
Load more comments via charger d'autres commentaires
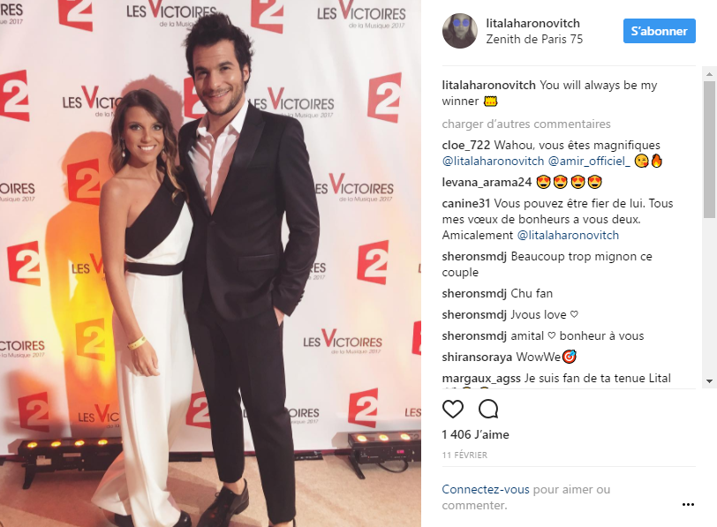point(526,124)
